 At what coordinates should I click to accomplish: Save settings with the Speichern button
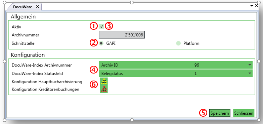pos(220,113)
